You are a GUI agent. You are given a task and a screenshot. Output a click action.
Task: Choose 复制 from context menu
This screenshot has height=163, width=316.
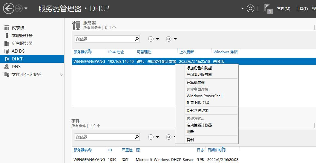190,140
